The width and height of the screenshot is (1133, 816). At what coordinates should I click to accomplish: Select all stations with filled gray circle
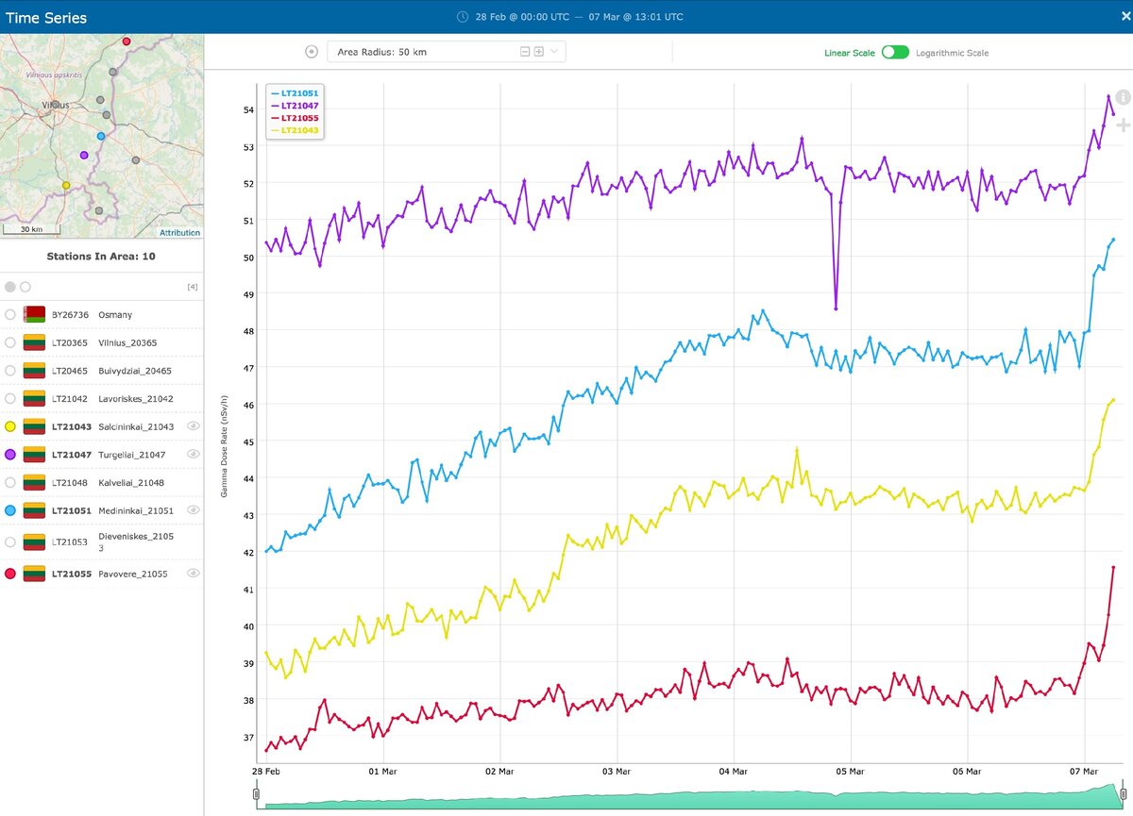coord(10,287)
